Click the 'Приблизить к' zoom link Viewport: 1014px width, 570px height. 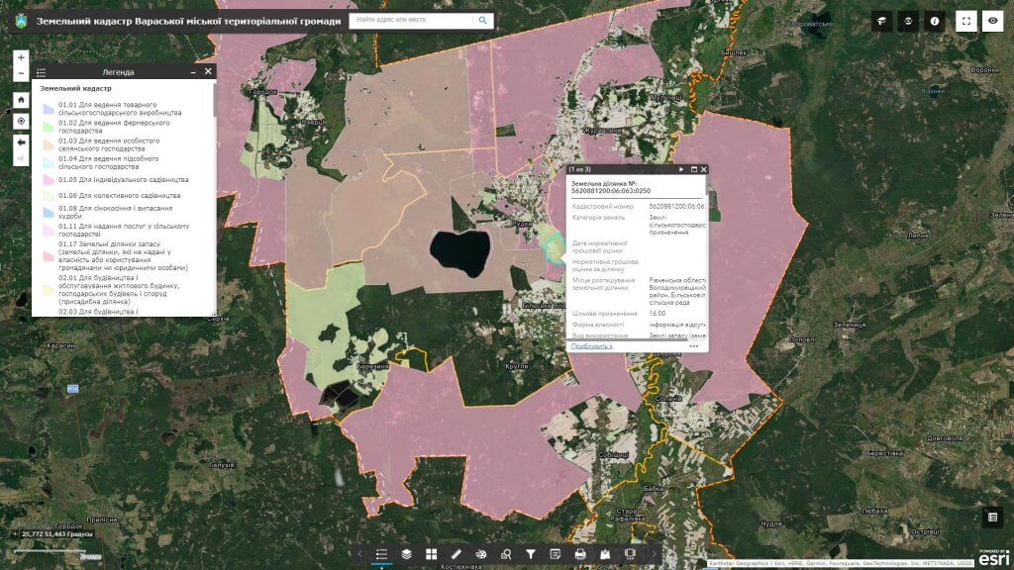click(592, 346)
